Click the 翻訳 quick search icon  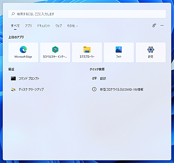point(94,78)
